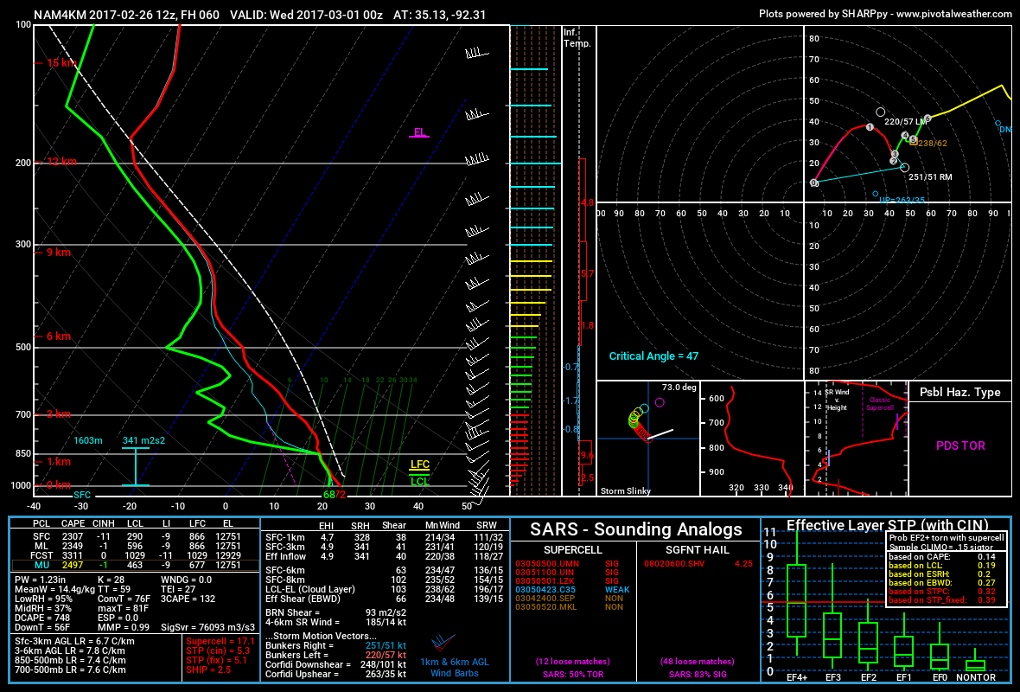Image resolution: width=1020 pixels, height=692 pixels.
Task: Click the orange '238/62' hodograph label
Action: point(932,144)
